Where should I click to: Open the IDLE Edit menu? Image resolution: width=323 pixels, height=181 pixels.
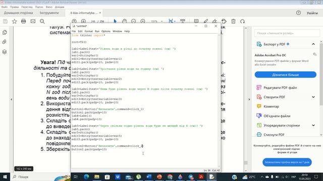(x=80, y=31)
